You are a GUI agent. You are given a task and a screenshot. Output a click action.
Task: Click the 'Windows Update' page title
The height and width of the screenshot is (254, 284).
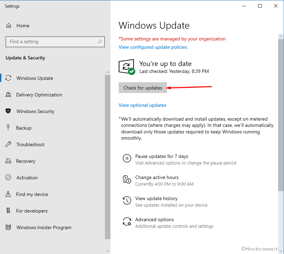tap(154, 26)
